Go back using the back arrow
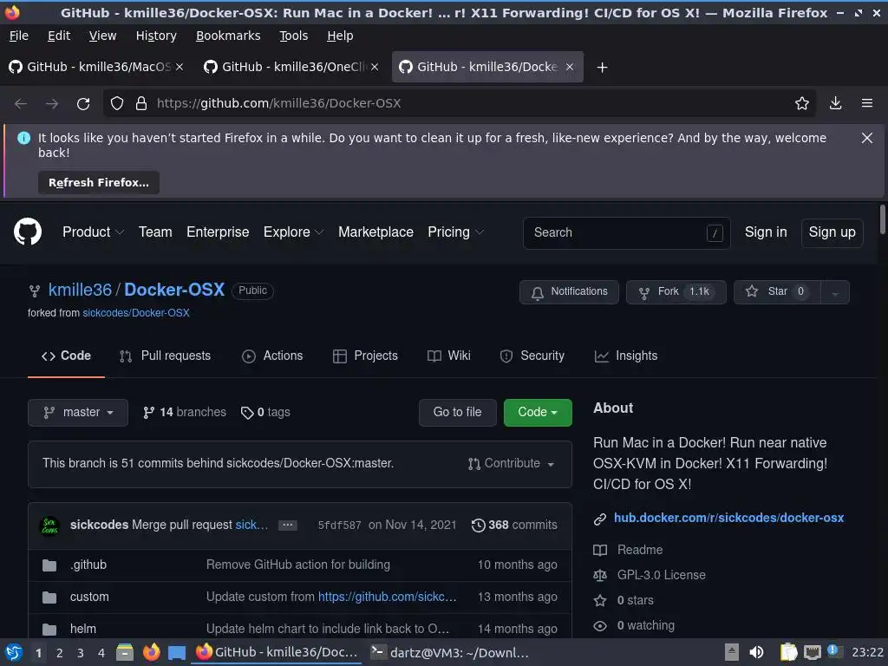888x666 pixels. (21, 104)
